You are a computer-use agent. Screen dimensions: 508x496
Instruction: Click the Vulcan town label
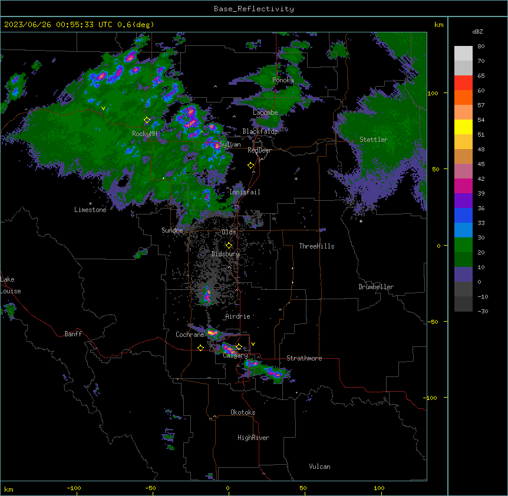[319, 467]
